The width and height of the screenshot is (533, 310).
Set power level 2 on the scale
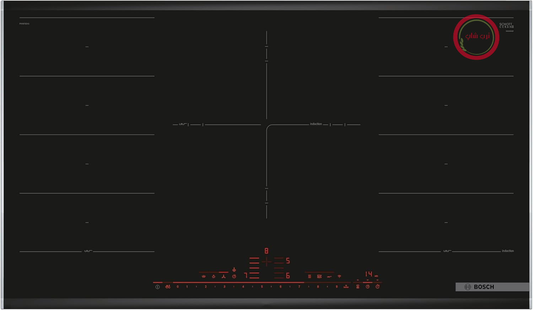[206, 287]
